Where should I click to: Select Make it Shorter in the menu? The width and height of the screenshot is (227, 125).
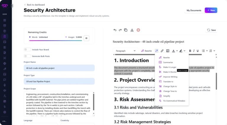(172, 72)
